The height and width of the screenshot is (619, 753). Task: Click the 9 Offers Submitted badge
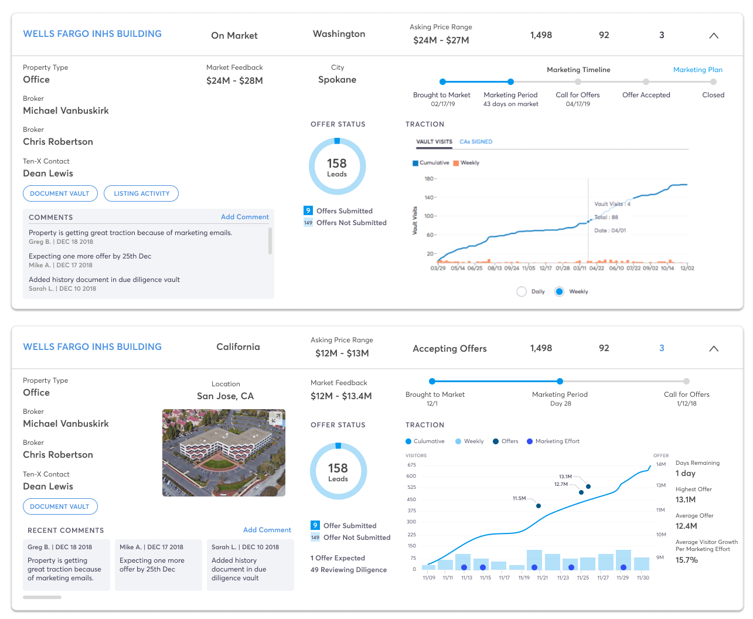pyautogui.click(x=308, y=210)
